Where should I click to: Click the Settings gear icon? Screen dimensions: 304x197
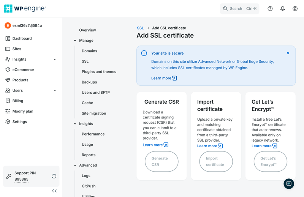tap(8, 121)
